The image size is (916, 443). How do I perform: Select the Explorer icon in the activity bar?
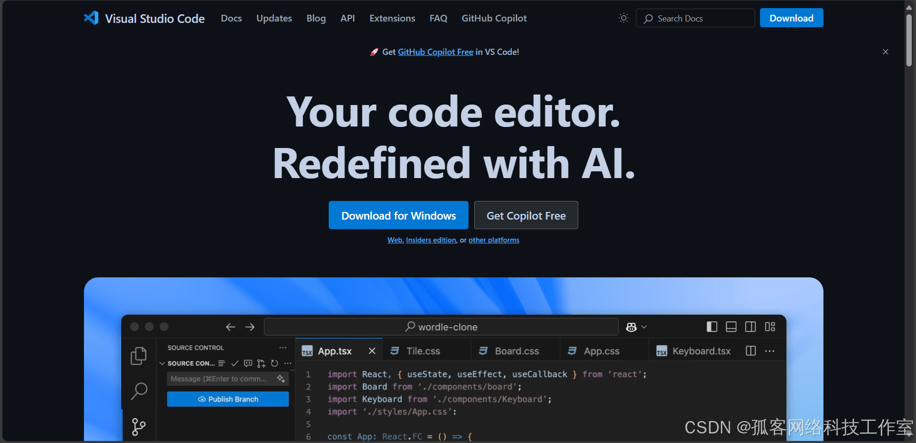click(138, 356)
